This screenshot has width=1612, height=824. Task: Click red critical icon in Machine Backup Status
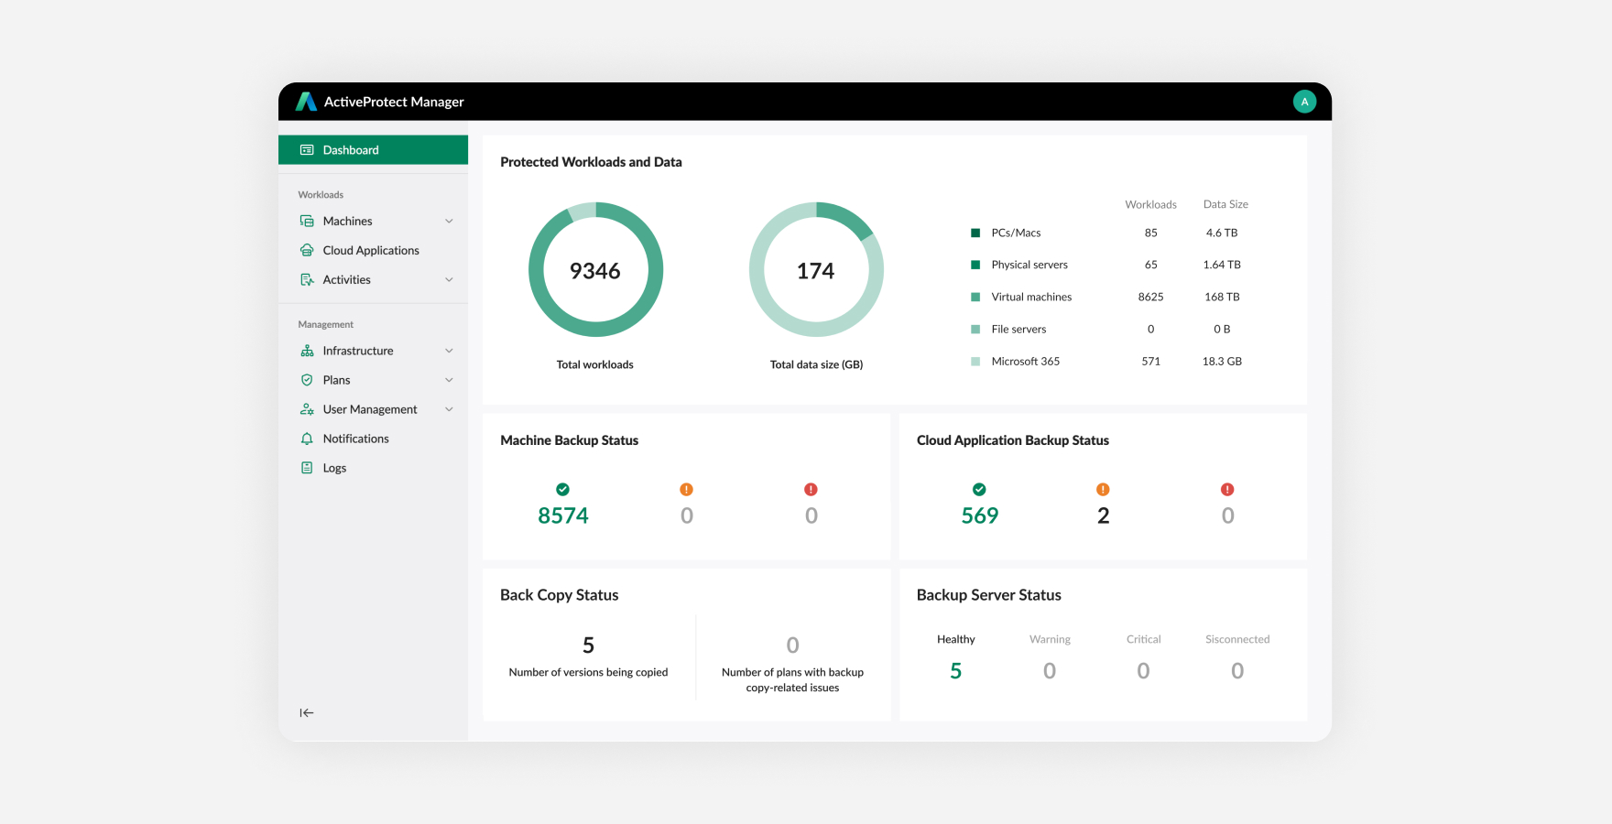[x=811, y=490]
